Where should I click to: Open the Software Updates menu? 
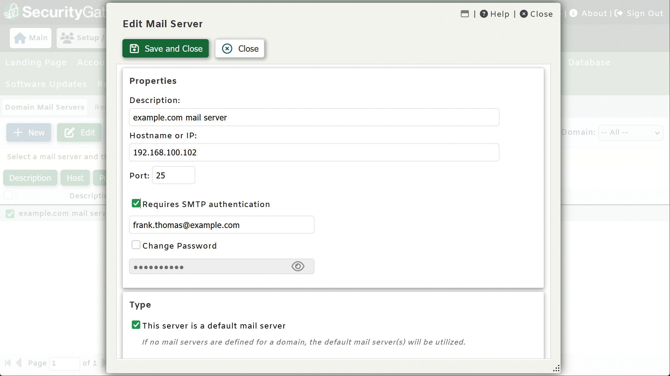point(45,84)
